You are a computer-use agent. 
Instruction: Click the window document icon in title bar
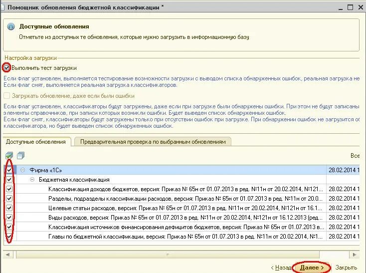click(2, 7)
